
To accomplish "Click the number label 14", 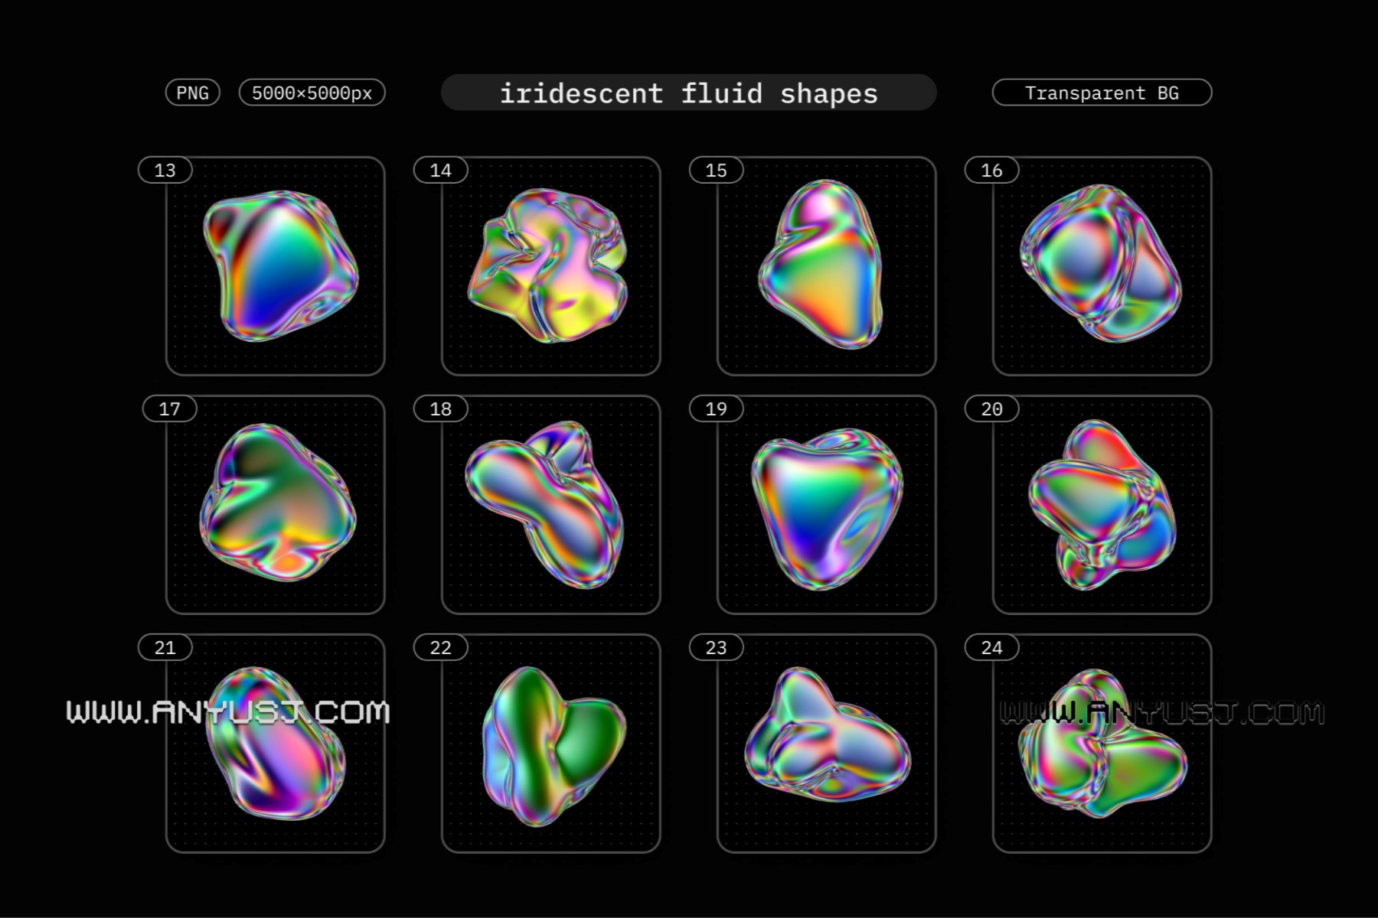I will coord(441,170).
